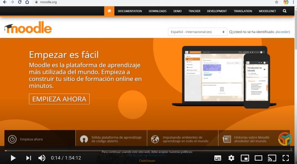Play the video

click(x=13, y=158)
